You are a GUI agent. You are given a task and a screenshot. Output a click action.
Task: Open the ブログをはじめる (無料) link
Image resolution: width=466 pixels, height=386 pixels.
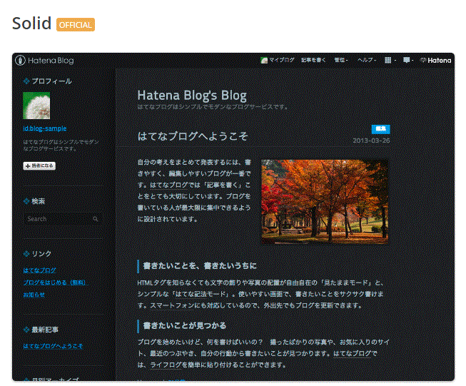coord(55,283)
